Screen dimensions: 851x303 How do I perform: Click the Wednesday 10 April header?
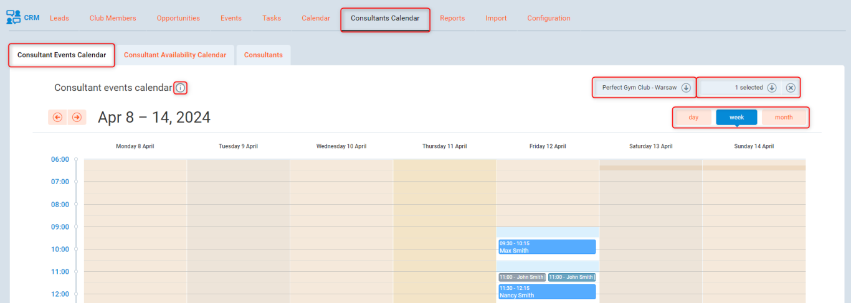(341, 146)
